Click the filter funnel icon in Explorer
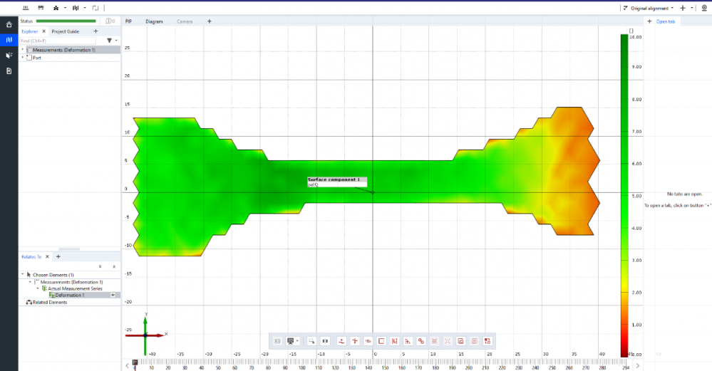Screen dimensions: 712x371 pos(109,41)
